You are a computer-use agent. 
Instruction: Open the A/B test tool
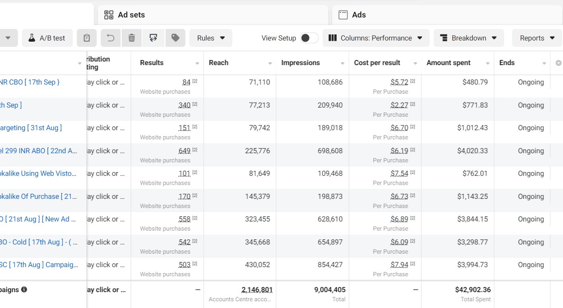47,38
